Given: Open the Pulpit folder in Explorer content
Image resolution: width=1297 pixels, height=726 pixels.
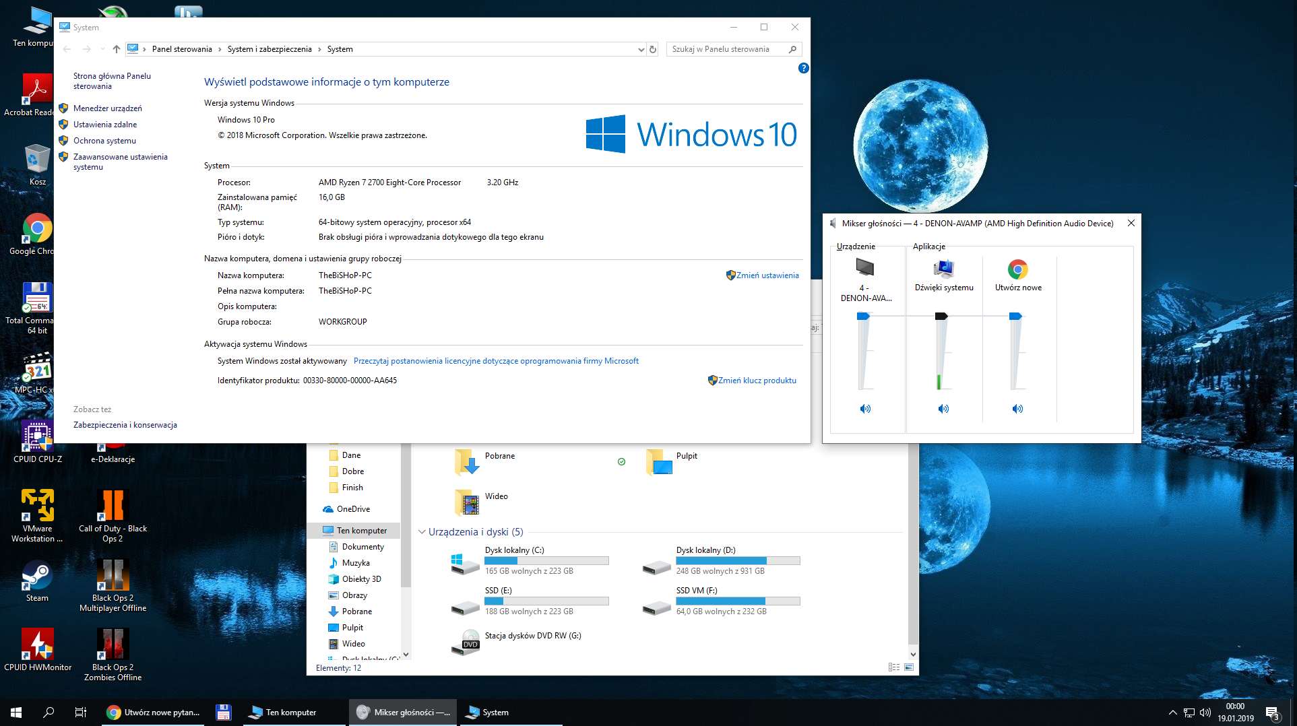Looking at the screenshot, I should tap(672, 462).
